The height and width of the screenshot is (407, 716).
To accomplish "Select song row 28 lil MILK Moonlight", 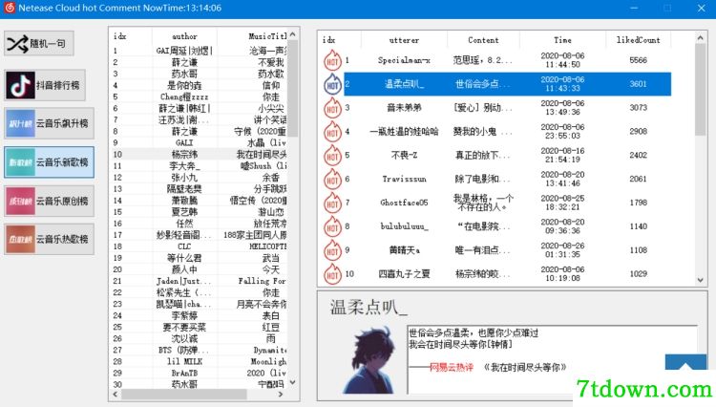I will coord(200,361).
